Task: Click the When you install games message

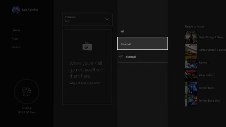Action: (86, 70)
